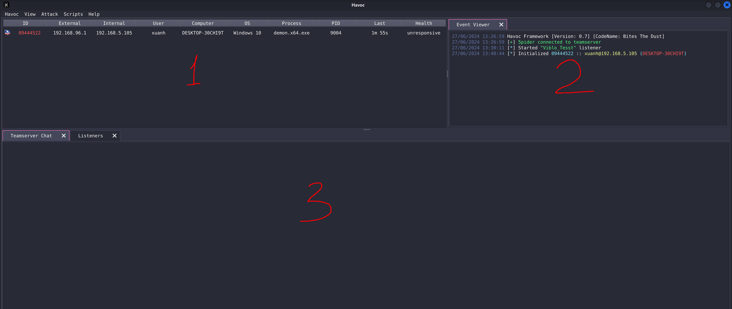Viewport: 732px width, 309px height.
Task: Sort sessions by Internal column header
Action: (114, 23)
